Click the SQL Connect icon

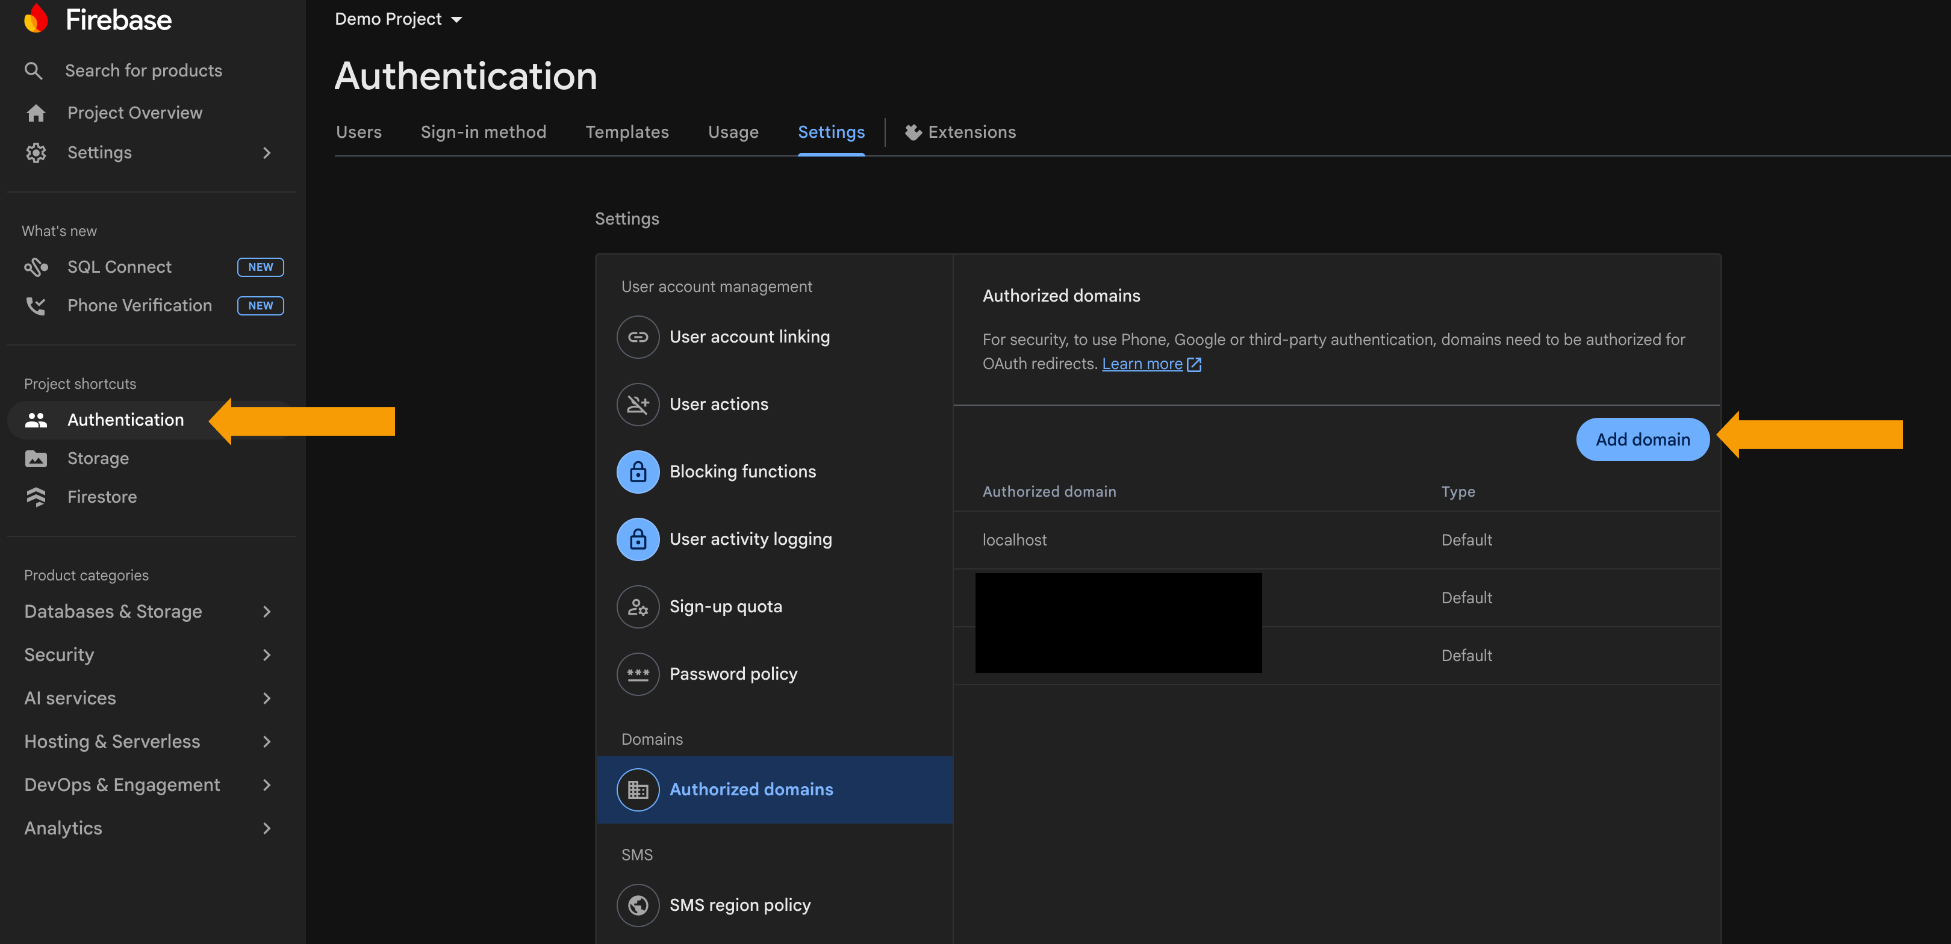tap(36, 267)
